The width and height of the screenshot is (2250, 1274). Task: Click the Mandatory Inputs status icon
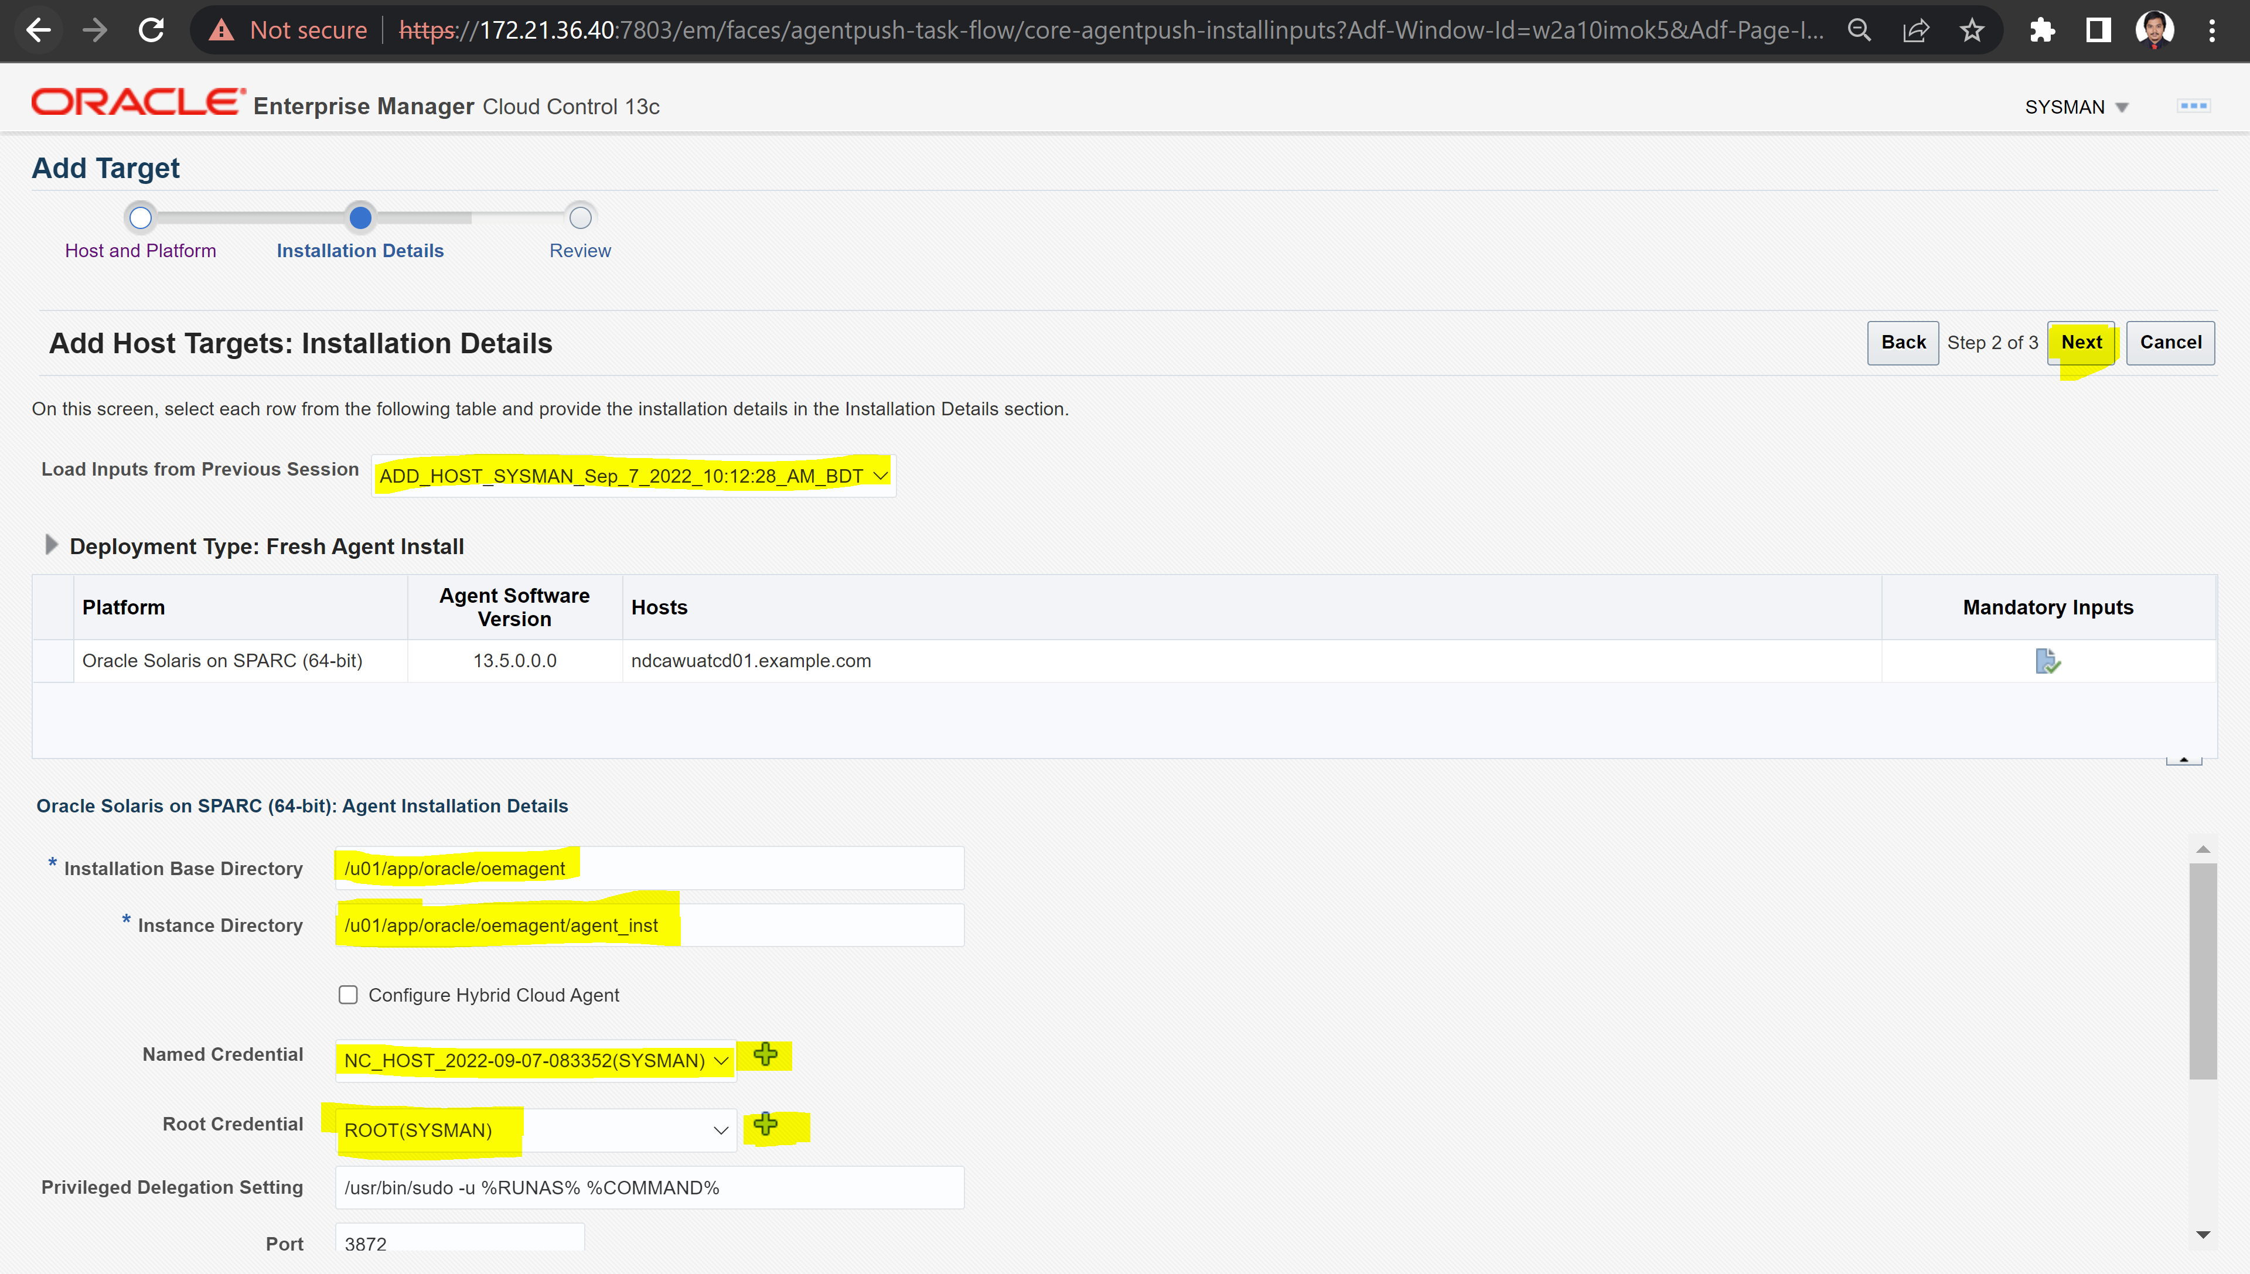coord(2048,661)
